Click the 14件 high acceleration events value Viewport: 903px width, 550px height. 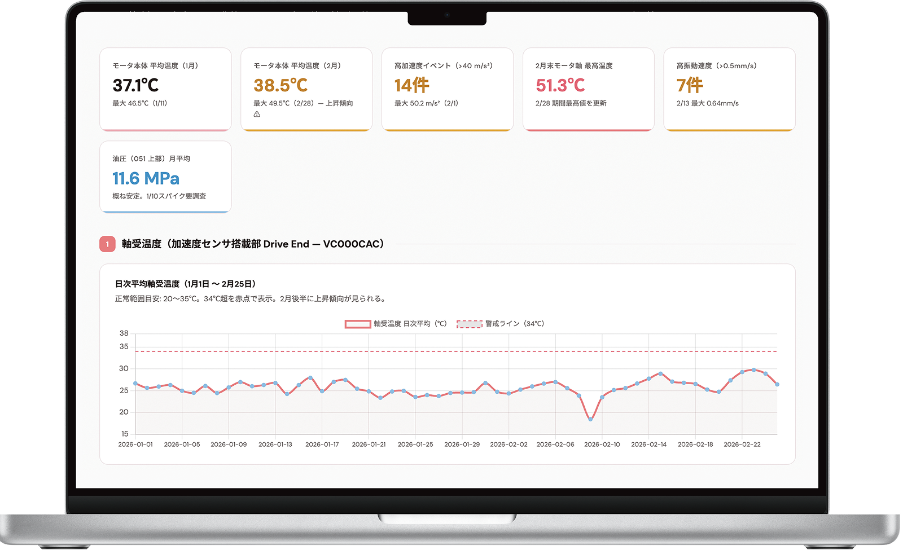[x=411, y=85]
